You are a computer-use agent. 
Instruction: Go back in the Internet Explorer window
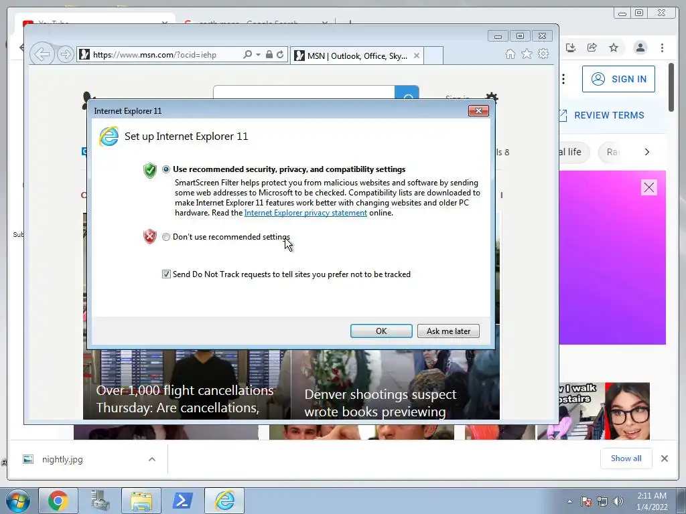[x=42, y=54]
